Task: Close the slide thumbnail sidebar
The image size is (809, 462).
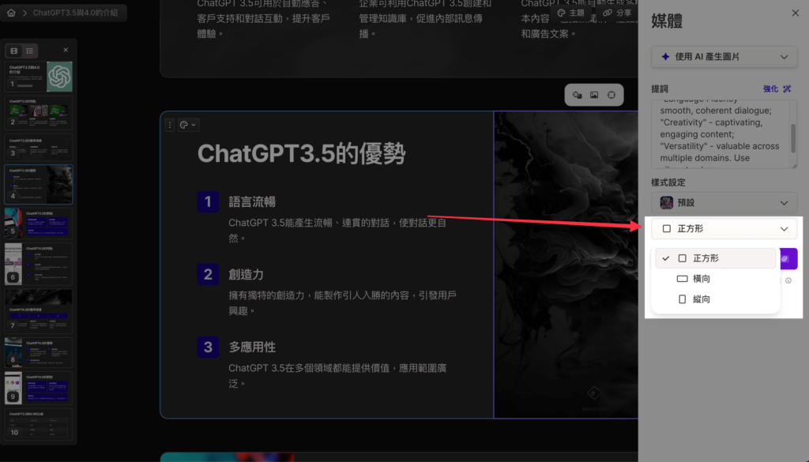Action: (65, 49)
